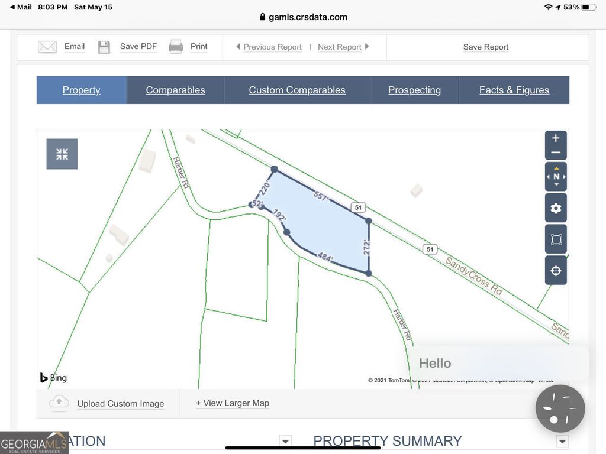Click the upload cloud icon
The width and height of the screenshot is (606, 454).
59,402
